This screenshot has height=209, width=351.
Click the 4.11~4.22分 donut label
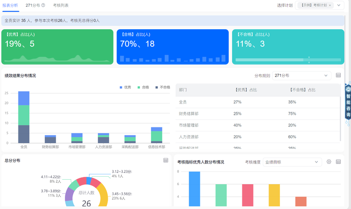pyautogui.click(x=51, y=179)
